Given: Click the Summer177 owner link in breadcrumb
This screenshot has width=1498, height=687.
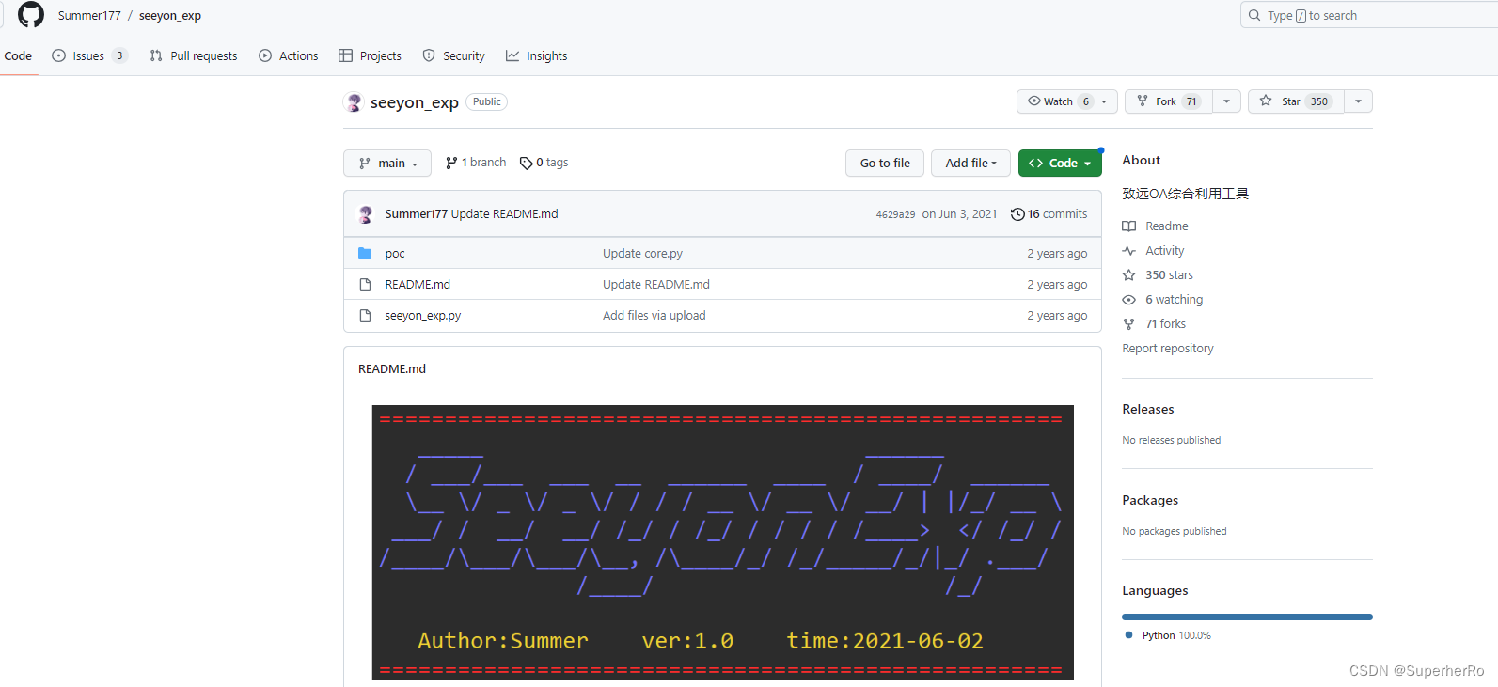Looking at the screenshot, I should coord(89,16).
